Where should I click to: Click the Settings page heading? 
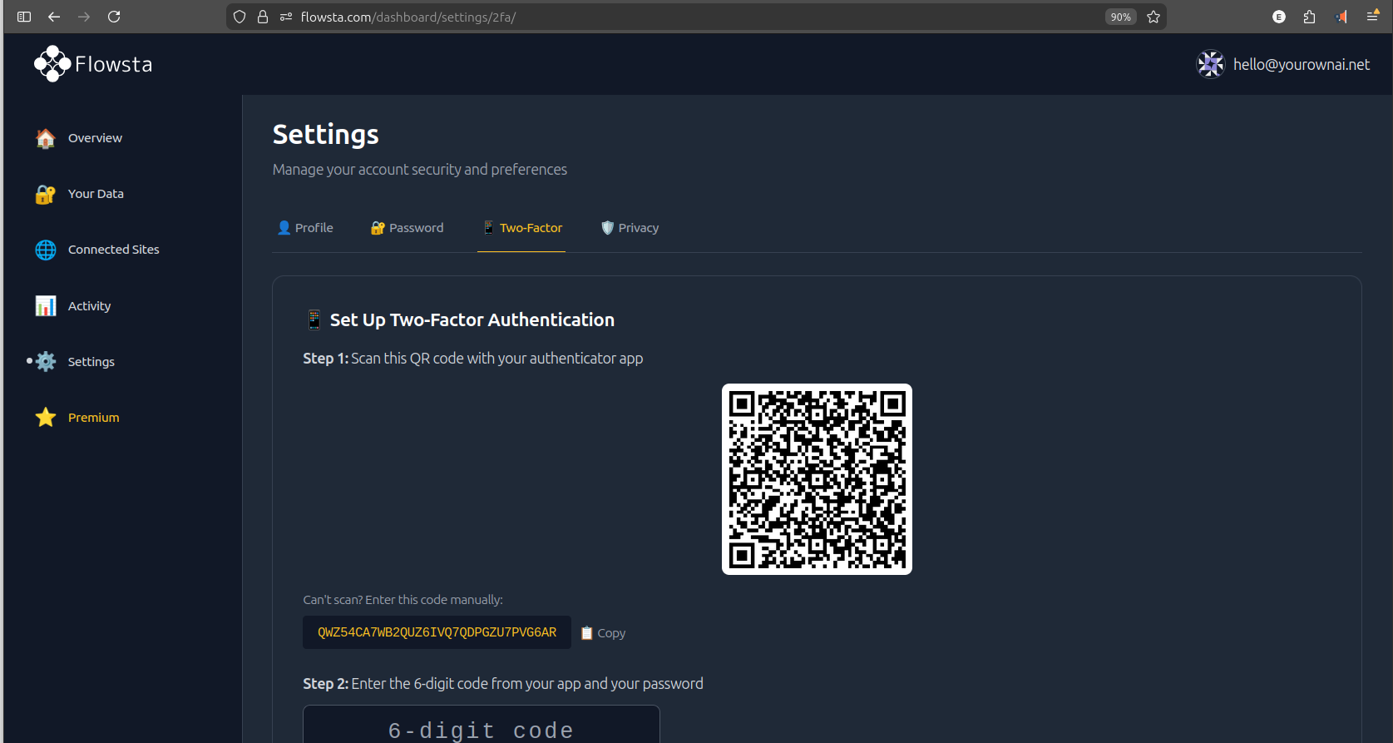coord(326,134)
